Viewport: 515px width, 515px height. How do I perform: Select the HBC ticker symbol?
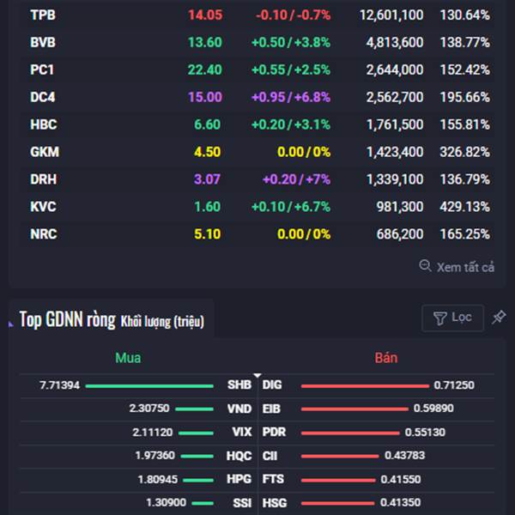pos(44,124)
